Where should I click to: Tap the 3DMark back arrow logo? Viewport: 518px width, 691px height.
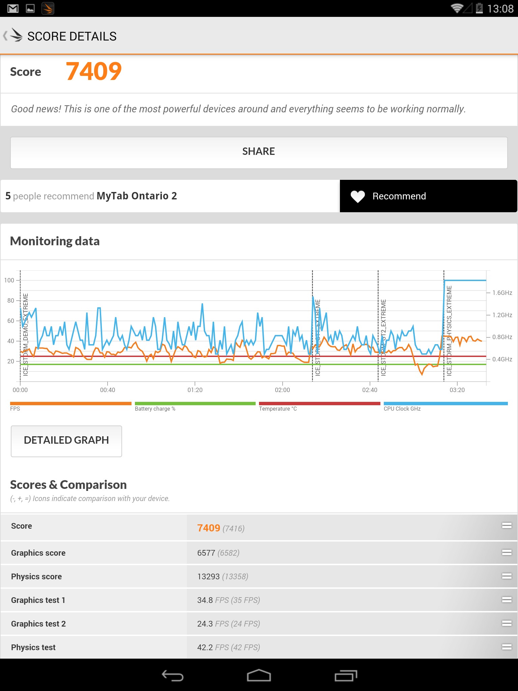(13, 36)
